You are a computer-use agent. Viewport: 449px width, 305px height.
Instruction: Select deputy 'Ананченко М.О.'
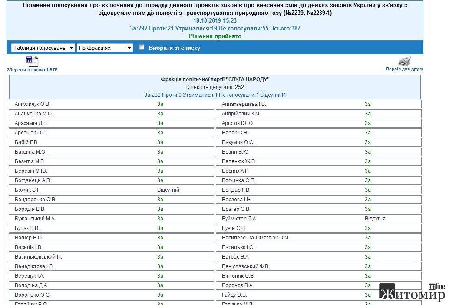tap(34, 114)
